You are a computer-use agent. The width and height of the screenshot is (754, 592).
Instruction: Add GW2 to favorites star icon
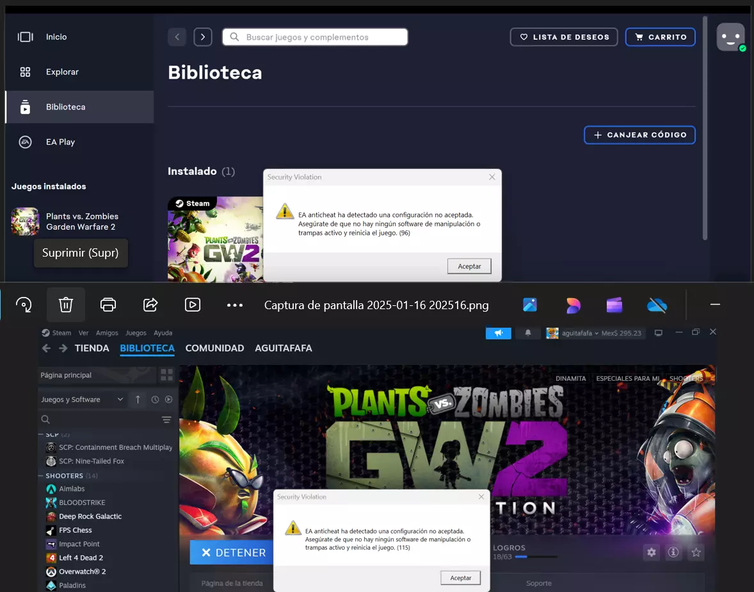696,552
